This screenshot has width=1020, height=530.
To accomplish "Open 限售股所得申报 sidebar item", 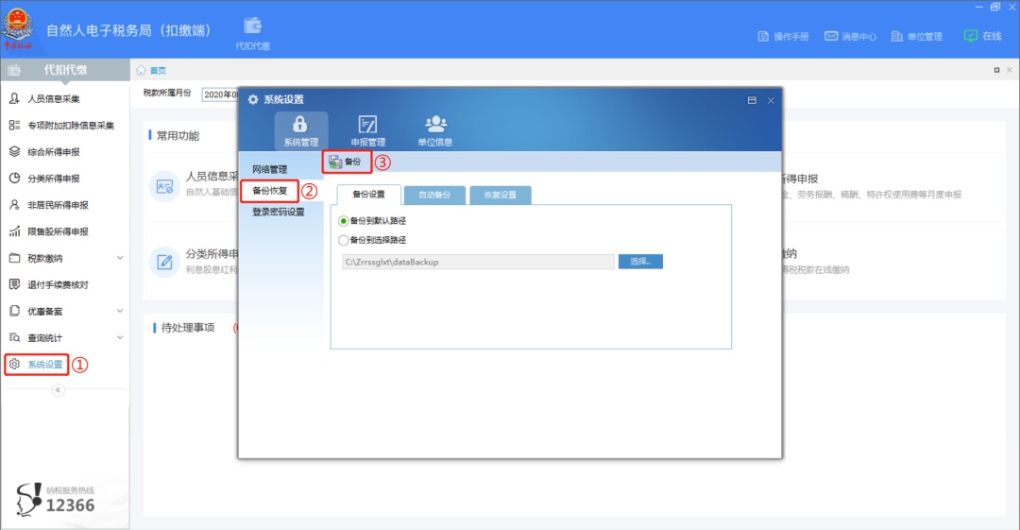I will tap(58, 231).
